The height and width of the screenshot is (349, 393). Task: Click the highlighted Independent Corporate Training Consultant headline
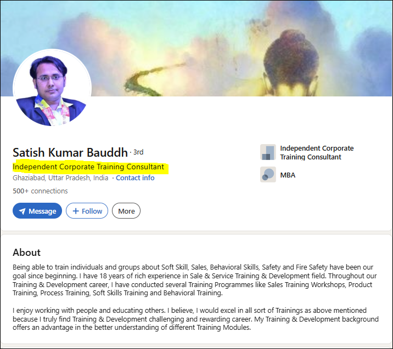coord(88,167)
